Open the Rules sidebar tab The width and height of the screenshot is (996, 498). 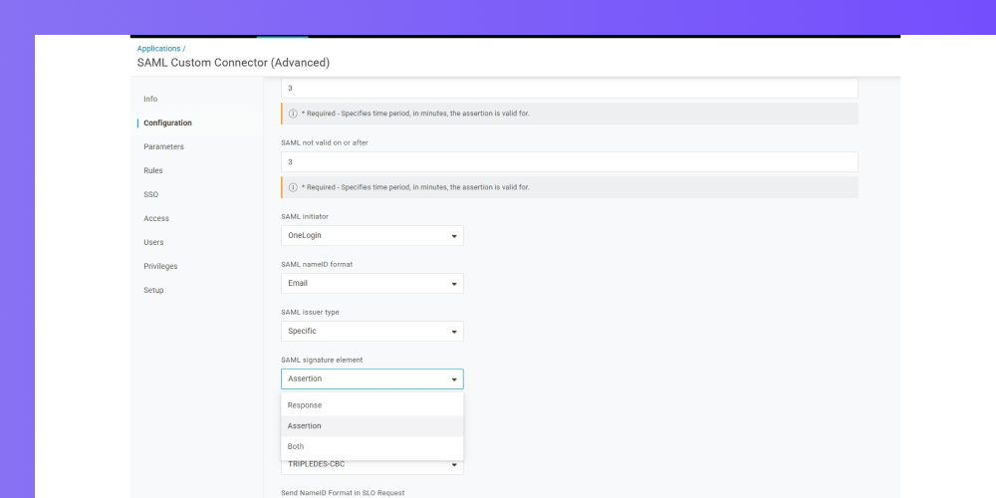click(x=153, y=171)
